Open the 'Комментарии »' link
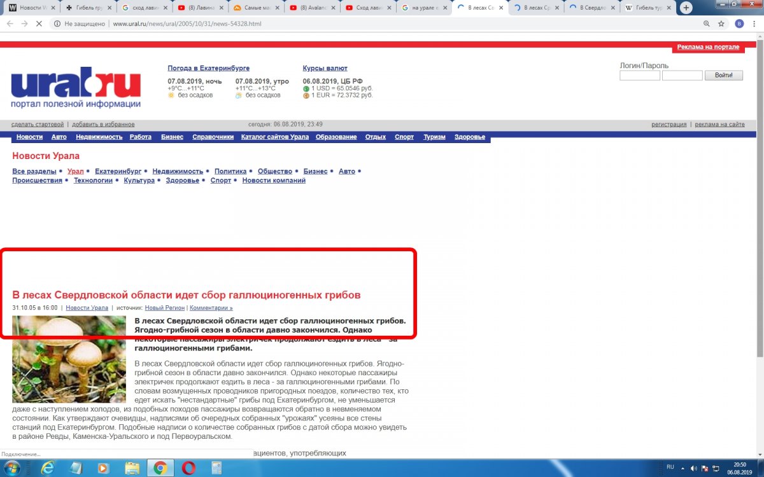 click(x=211, y=308)
